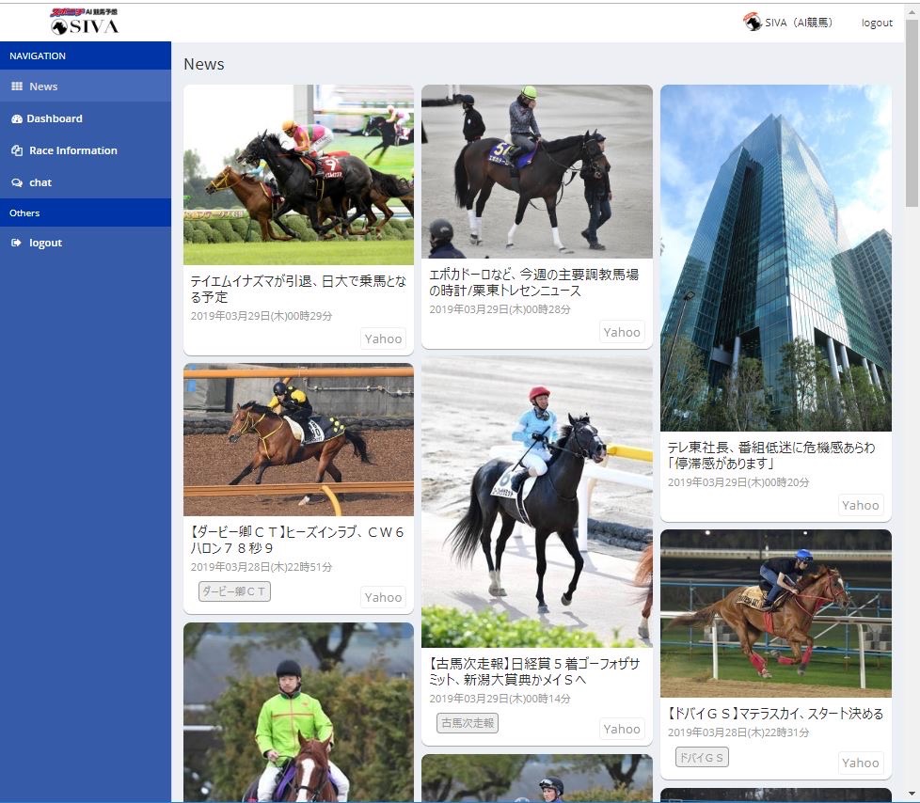Open the 古馬次走報 ゴーフォザサミット headline
920x803 pixels.
pos(534,671)
